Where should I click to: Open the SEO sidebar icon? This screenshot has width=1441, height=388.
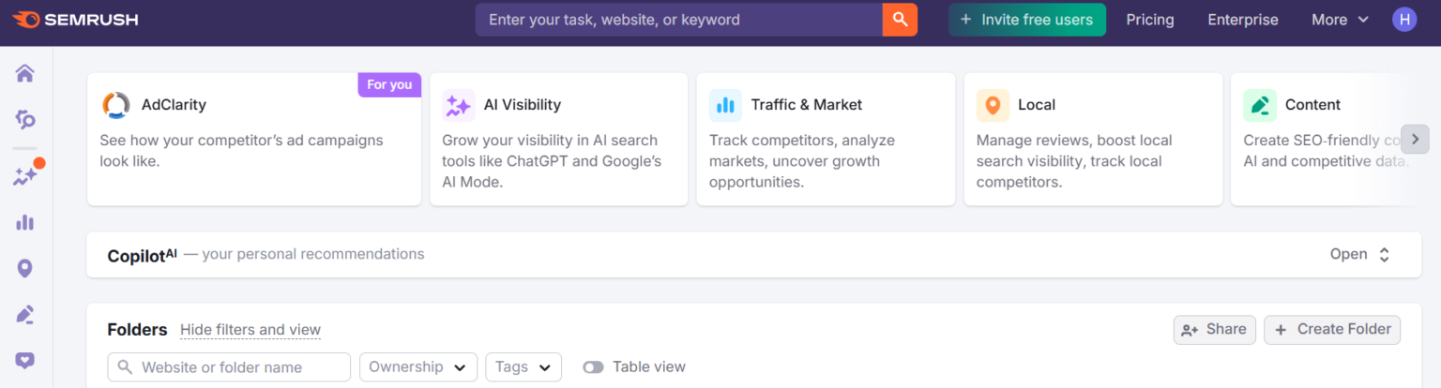(x=25, y=119)
